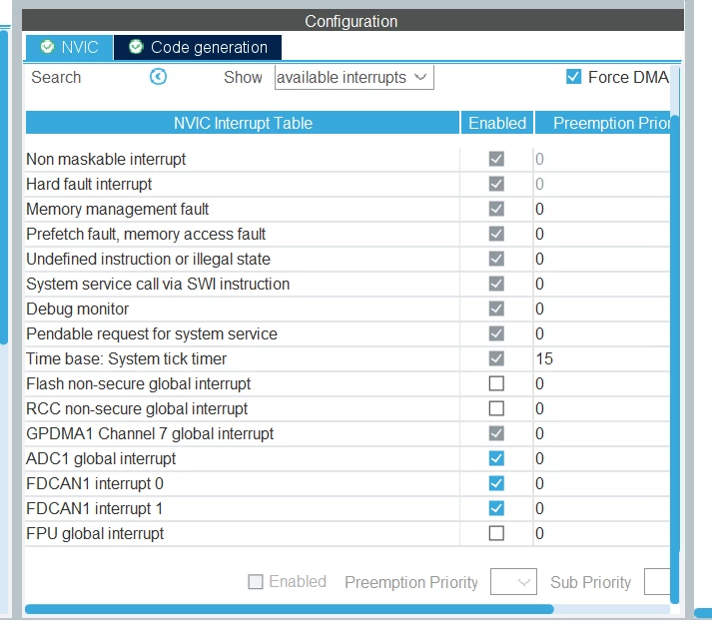Image resolution: width=712 pixels, height=631 pixels.
Task: Enable Flash non-secure global interrupt checkbox
Action: coord(496,383)
